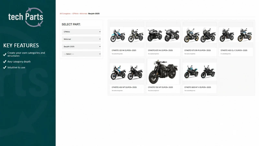259x146 pixels.
Task: Click the '5 subcategories' text under 450 CL-C
Action: point(226,54)
